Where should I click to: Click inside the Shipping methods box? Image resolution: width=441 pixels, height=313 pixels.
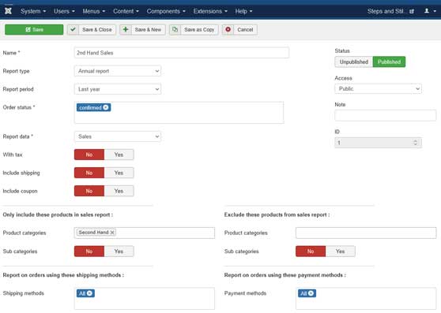145,299
